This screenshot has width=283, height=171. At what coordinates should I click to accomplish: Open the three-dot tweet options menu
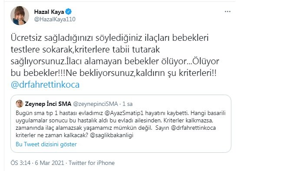(227, 12)
